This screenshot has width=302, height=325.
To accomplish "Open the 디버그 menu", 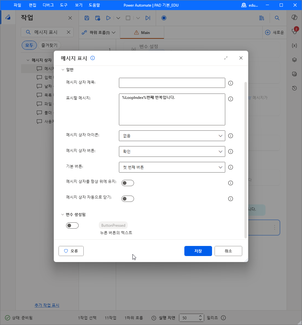I will [x=48, y=5].
